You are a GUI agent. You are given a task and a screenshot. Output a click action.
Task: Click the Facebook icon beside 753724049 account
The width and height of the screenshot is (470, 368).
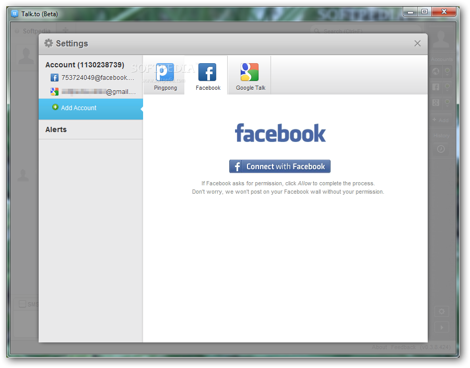54,78
